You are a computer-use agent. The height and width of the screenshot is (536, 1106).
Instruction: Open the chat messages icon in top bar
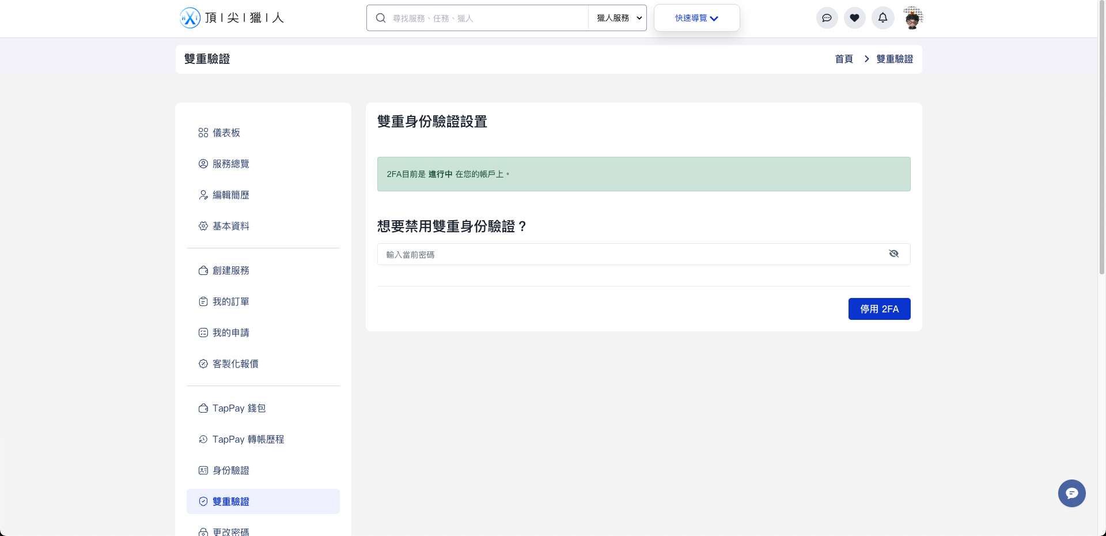tap(827, 18)
